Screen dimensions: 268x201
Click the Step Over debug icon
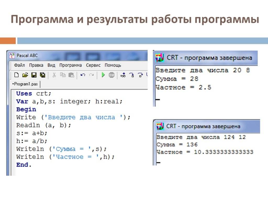(x=140, y=75)
